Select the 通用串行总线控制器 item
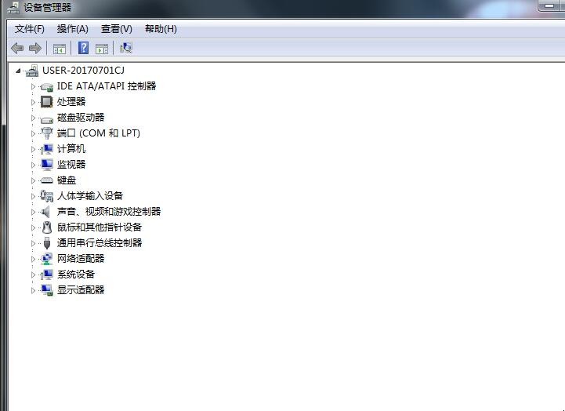Screen dimensions: 565x411 [x=100, y=243]
